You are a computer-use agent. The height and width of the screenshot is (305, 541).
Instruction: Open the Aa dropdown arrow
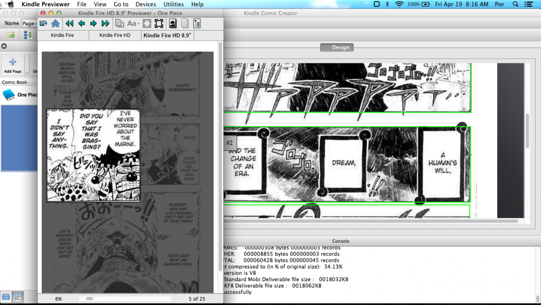tap(138, 23)
